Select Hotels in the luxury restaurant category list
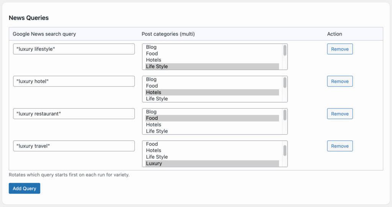This screenshot has height=207, width=392. [x=154, y=125]
